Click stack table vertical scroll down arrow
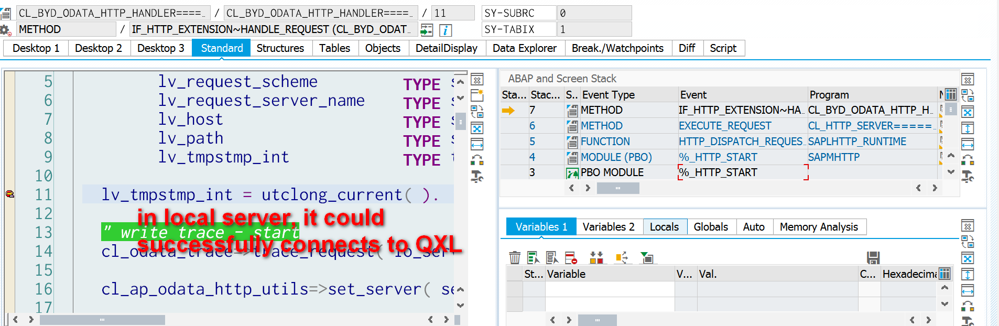This screenshot has height=326, width=999. tap(951, 172)
